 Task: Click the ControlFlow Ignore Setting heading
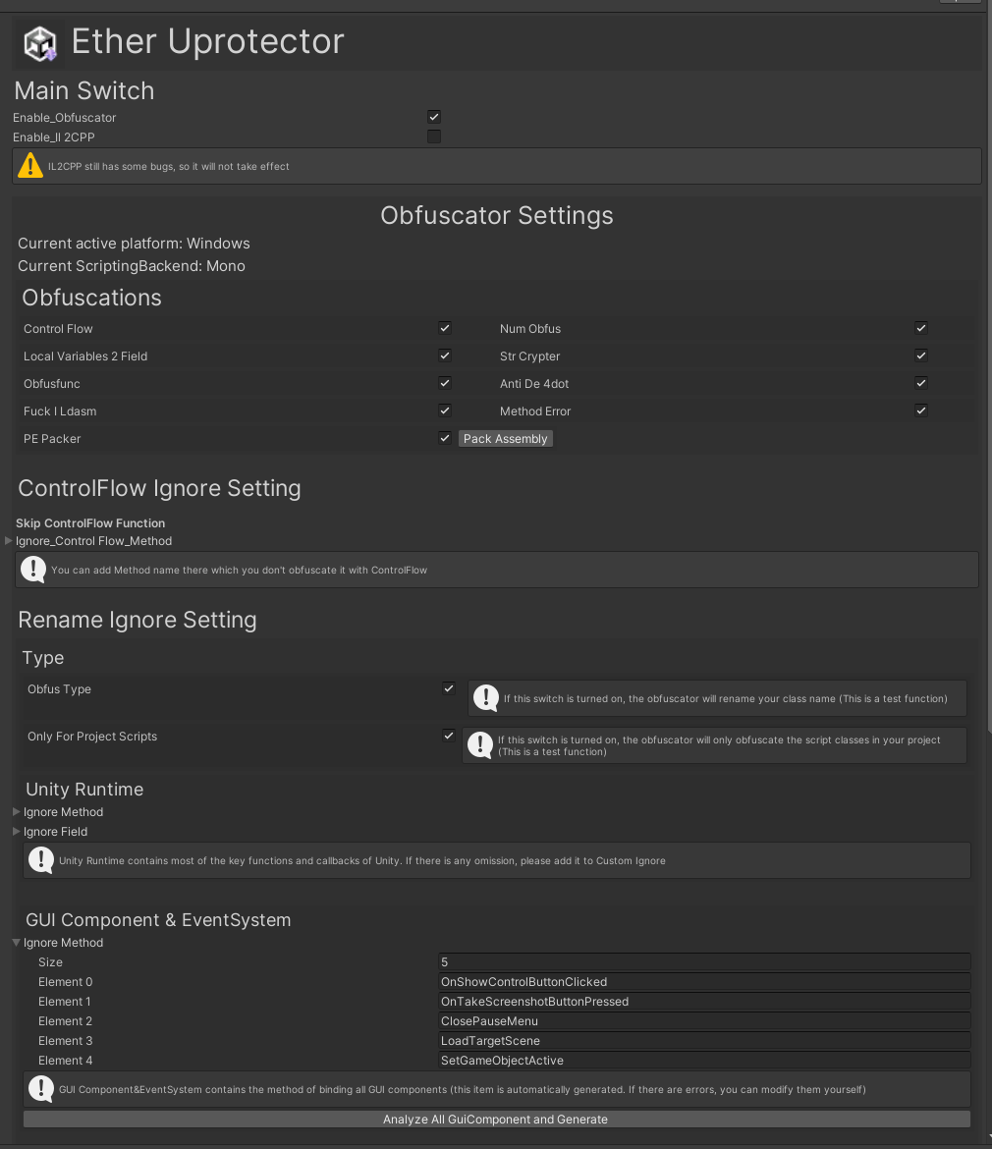(159, 488)
